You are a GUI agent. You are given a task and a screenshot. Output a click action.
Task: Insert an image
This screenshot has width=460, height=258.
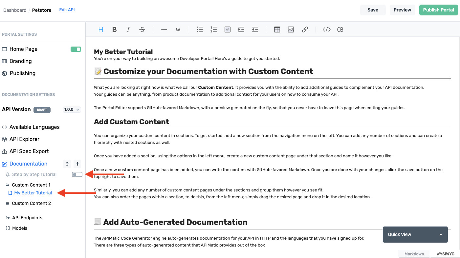click(291, 30)
